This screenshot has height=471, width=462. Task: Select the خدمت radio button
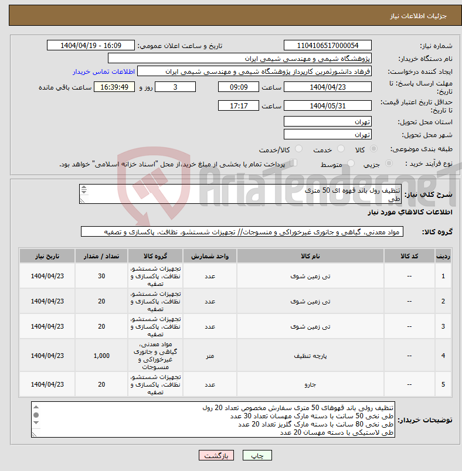pyautogui.click(x=341, y=149)
